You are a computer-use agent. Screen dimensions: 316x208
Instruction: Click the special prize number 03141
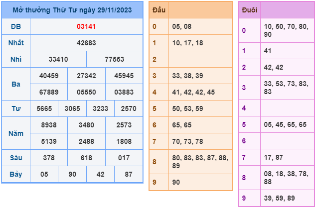pyautogui.click(x=86, y=26)
